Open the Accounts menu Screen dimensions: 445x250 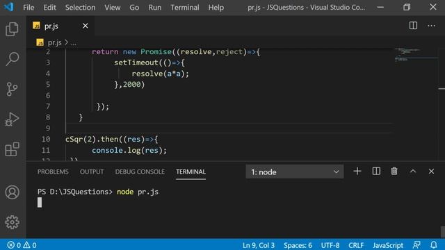[12, 192]
